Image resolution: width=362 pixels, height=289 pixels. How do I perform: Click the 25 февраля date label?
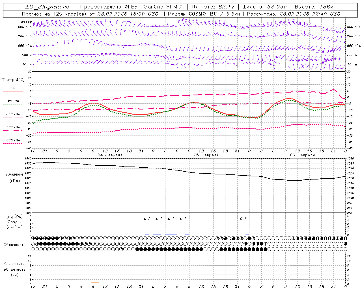click(206, 155)
